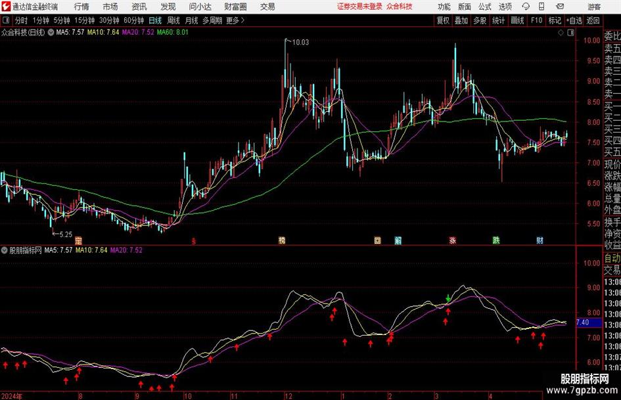
Task: Click the 证券交易未登录 login link
Action: point(359,7)
